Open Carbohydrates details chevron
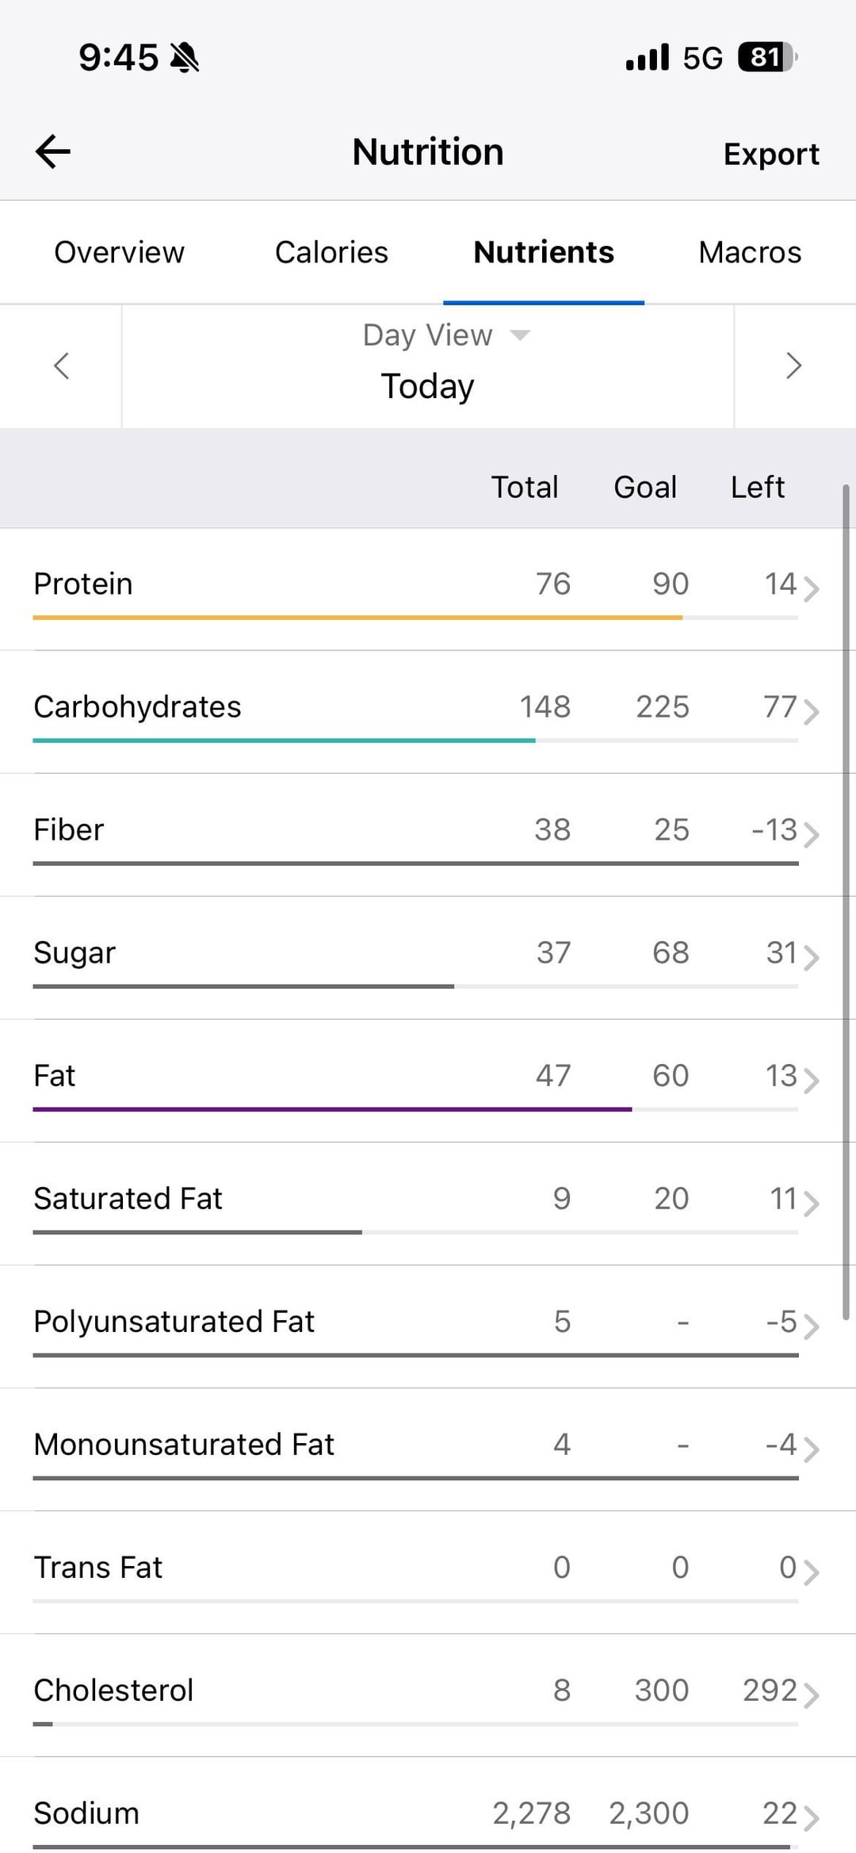 click(811, 711)
